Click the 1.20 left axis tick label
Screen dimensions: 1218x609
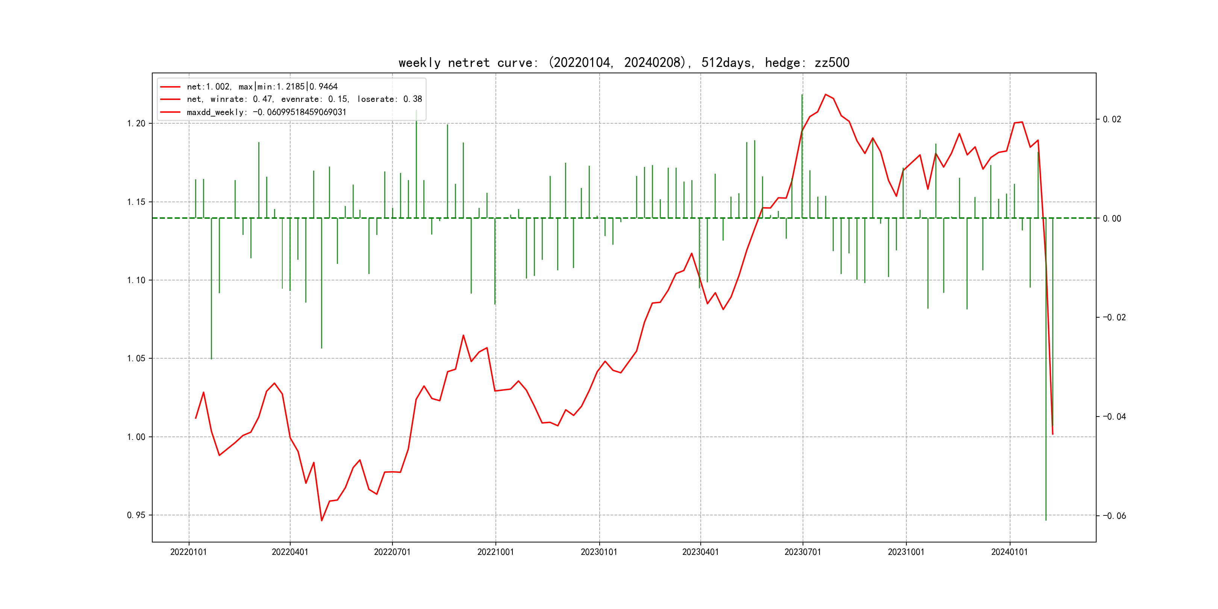[136, 123]
